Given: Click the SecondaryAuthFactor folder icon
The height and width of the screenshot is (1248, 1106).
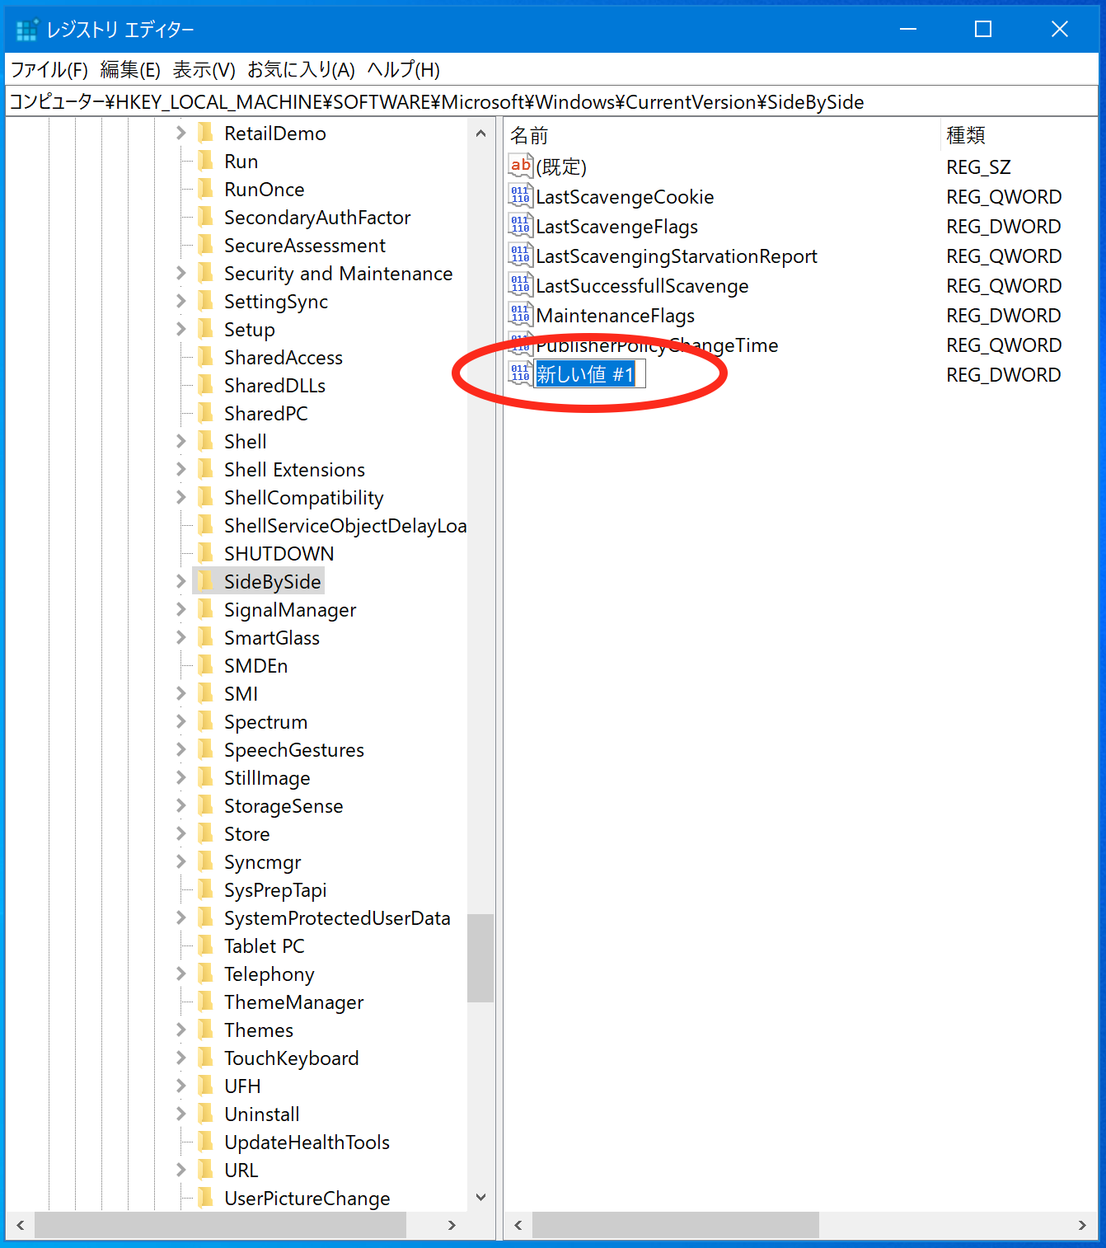Looking at the screenshot, I should 206,217.
